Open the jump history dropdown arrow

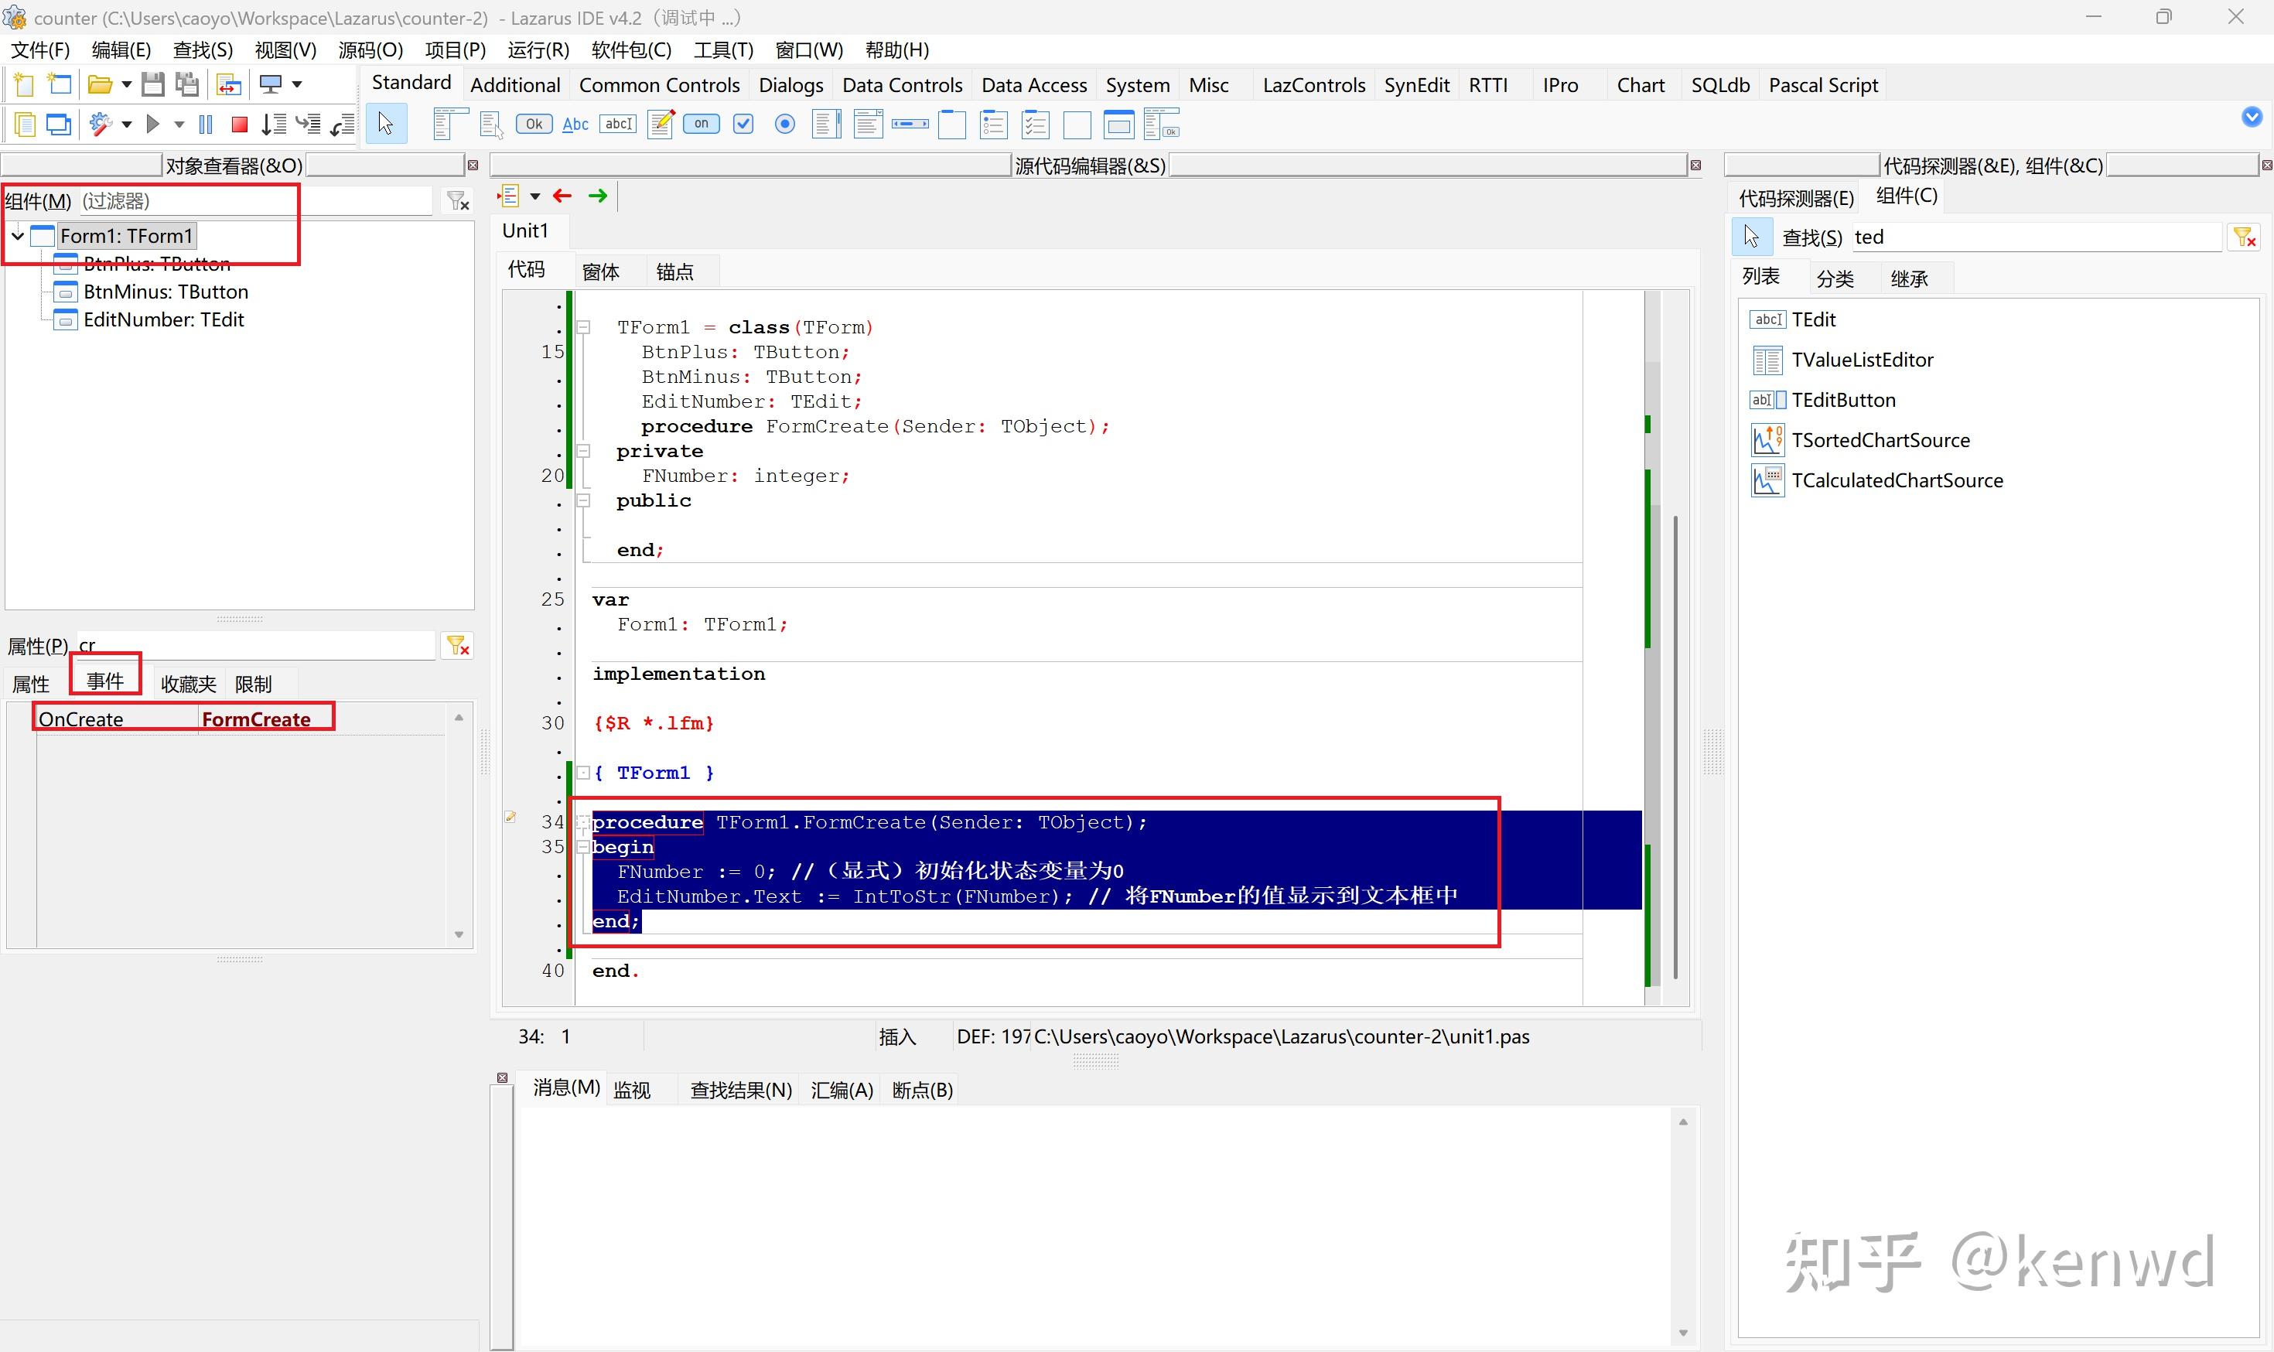pos(534,196)
